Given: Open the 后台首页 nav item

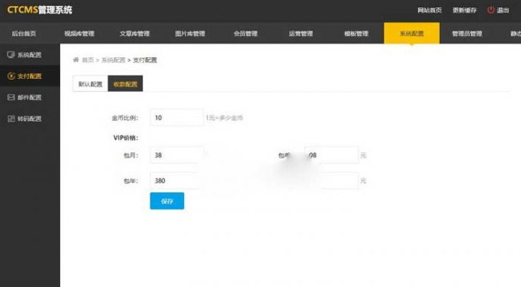Looking at the screenshot, I should [24, 33].
